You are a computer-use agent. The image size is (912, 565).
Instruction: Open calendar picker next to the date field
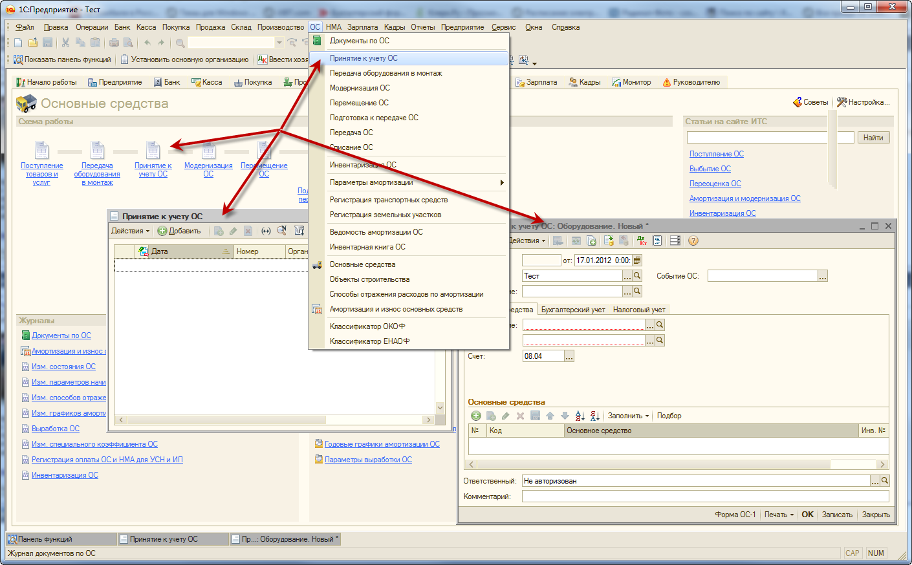[637, 261]
